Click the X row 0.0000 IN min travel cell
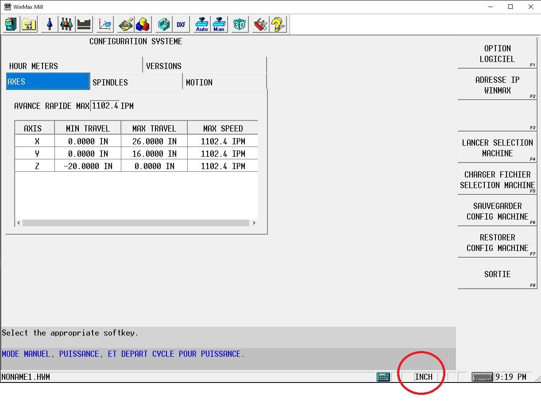 point(88,141)
